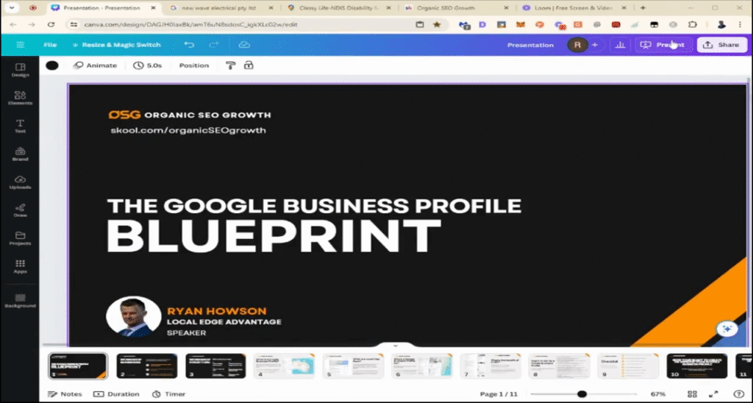This screenshot has height=403, width=753.
Task: Open the Position panel
Action: tap(194, 65)
